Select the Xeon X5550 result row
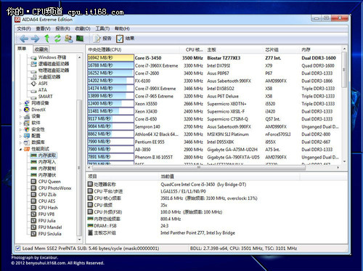Screen dimensions: 363x271 213,104
